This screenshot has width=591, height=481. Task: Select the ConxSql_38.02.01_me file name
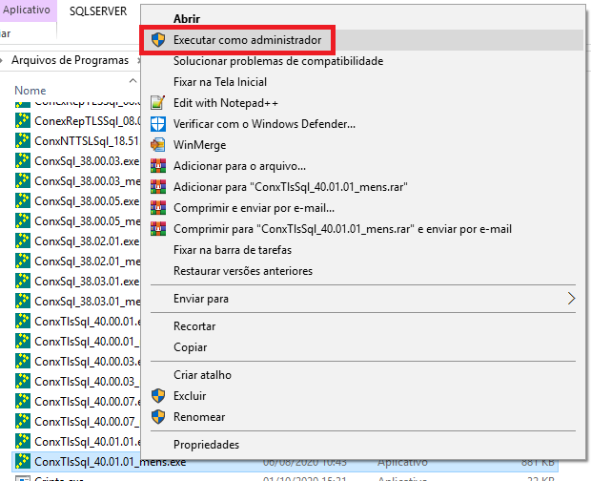pyautogui.click(x=87, y=261)
